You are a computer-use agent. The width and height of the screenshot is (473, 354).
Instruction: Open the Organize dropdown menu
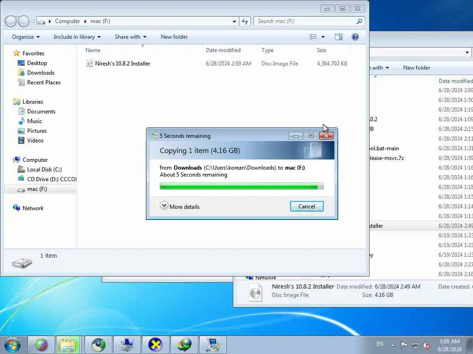[x=26, y=37]
